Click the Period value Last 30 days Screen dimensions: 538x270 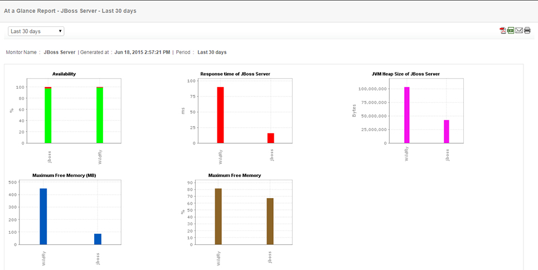212,52
